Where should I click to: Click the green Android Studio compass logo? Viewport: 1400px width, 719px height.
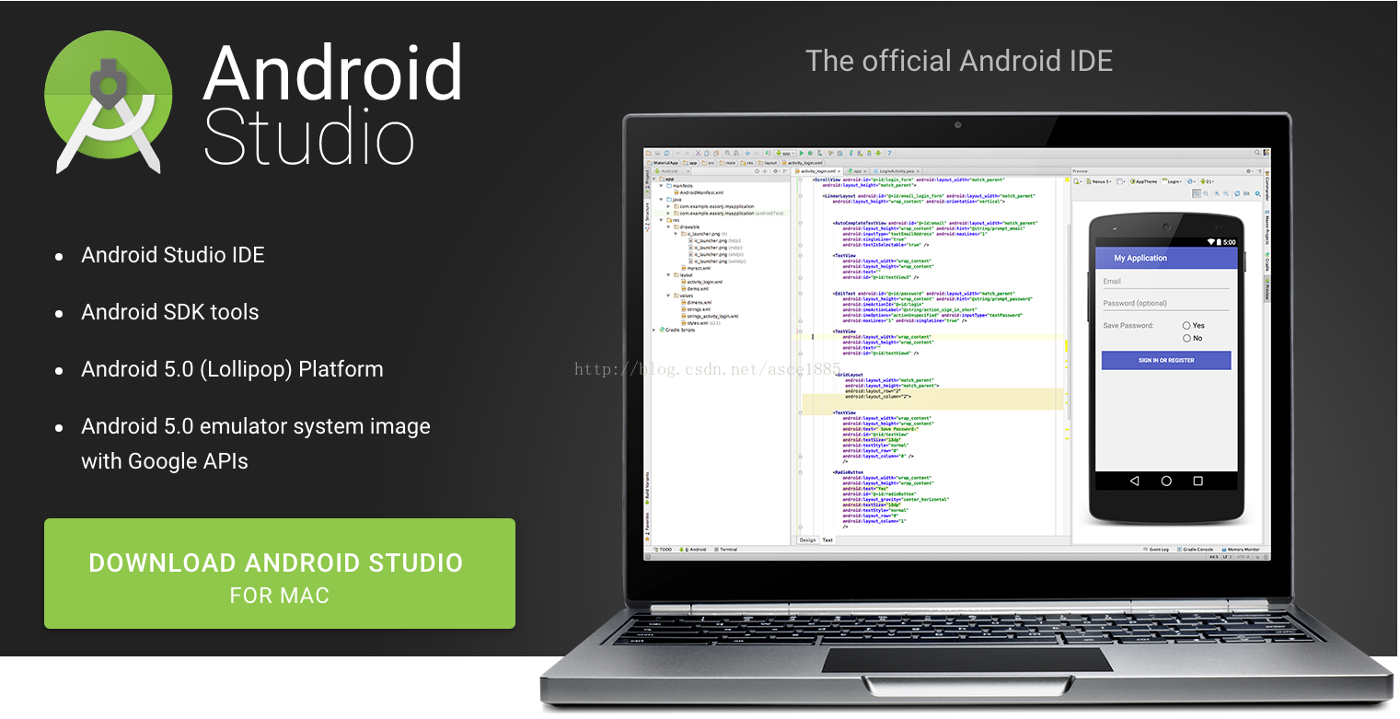point(109,102)
